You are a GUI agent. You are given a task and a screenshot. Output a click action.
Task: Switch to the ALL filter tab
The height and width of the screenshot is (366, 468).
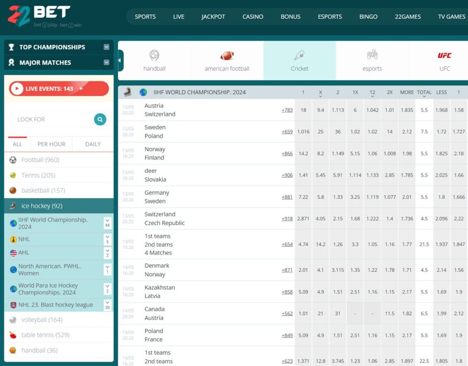coord(17,144)
